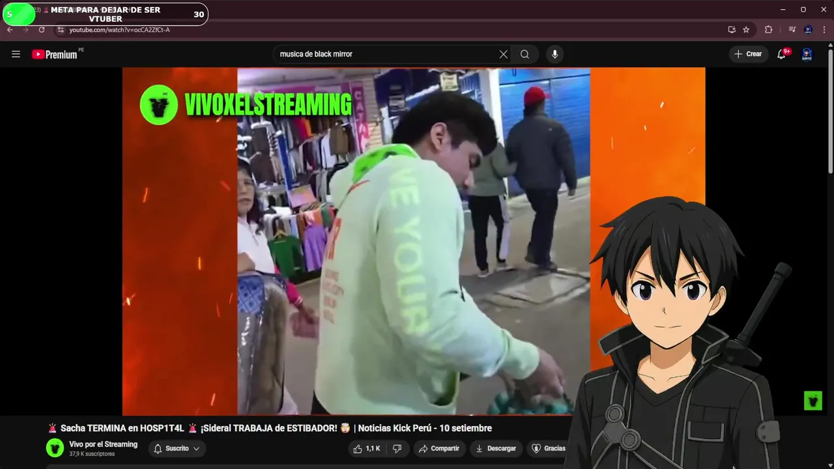Clear the search text with the X
The width and height of the screenshot is (834, 469).
pyautogui.click(x=503, y=54)
